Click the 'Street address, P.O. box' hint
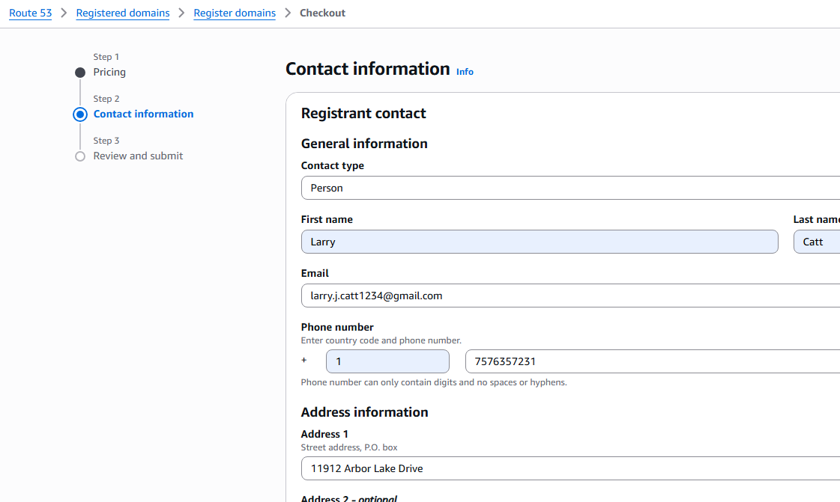The image size is (840, 502). click(x=349, y=447)
